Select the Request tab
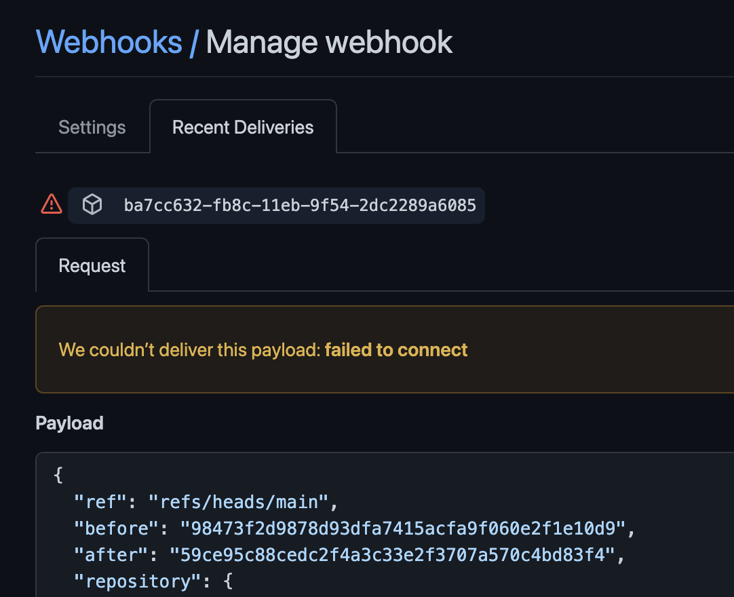734x597 pixels. click(x=92, y=265)
